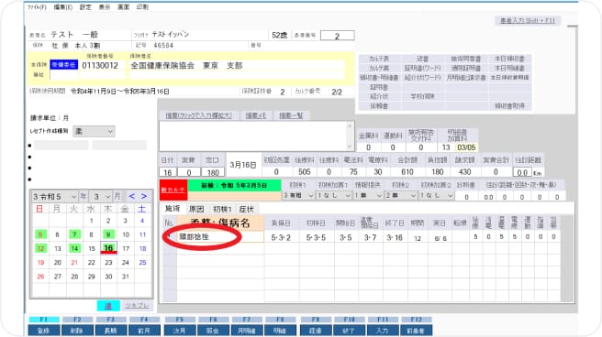Click the F11 入力 button
This screenshot has width=602, height=337.
383,330
